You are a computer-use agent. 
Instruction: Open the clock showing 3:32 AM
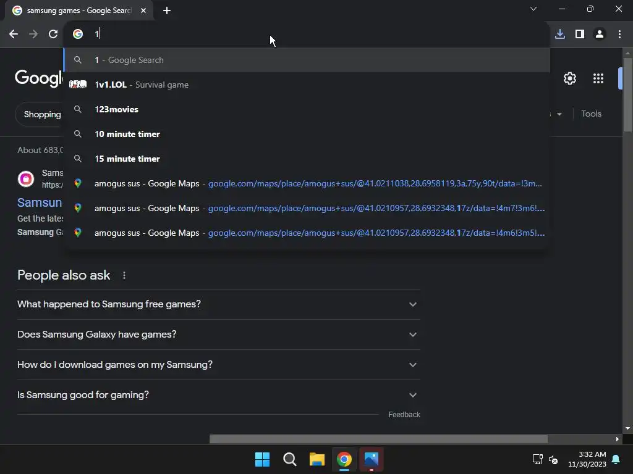tap(587, 459)
